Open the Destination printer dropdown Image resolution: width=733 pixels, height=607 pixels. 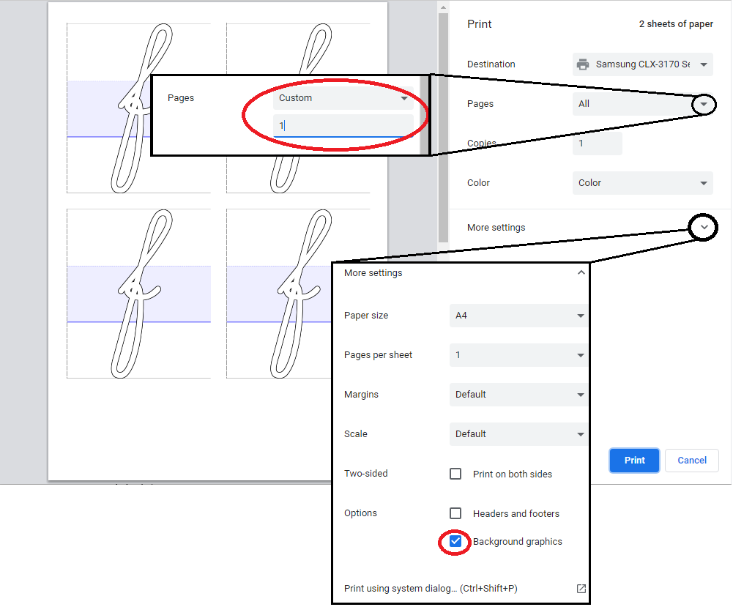pos(642,64)
